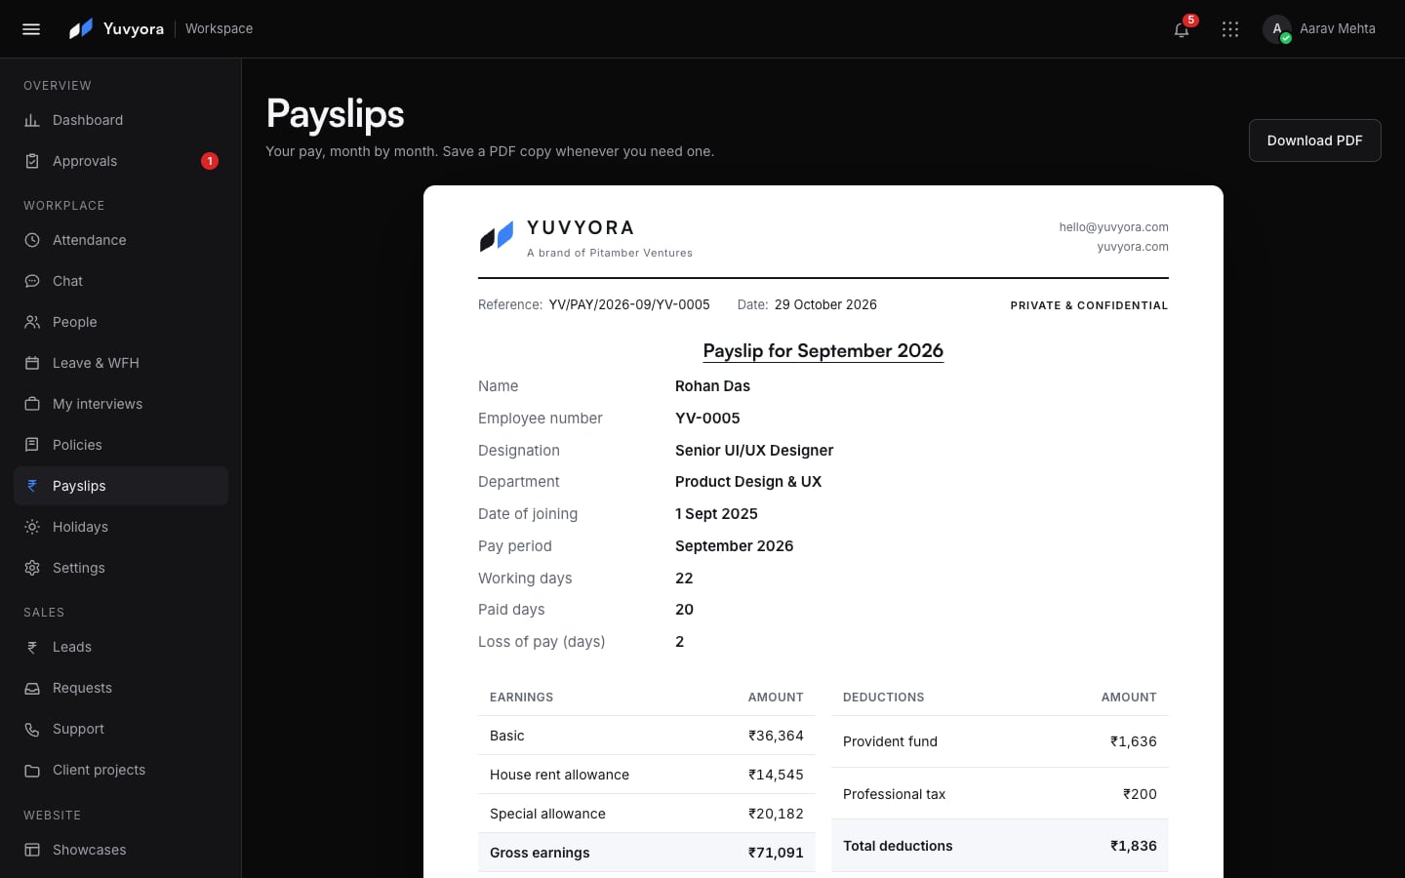This screenshot has width=1405, height=878.
Task: Click the Senior UI/UX Designer designation
Action: 754,451
